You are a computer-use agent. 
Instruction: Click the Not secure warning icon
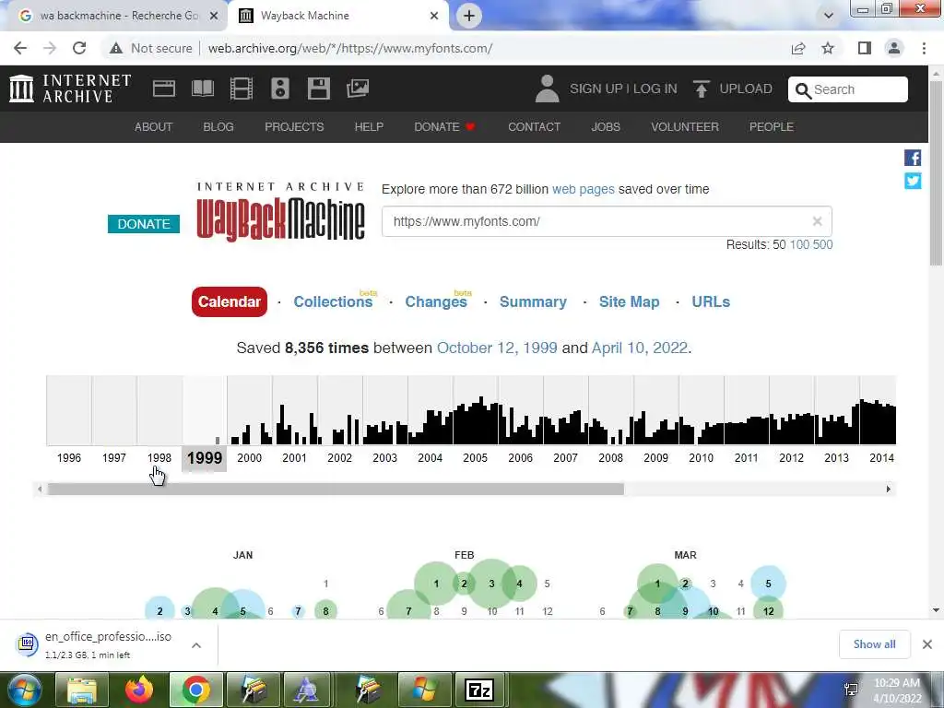tap(116, 48)
